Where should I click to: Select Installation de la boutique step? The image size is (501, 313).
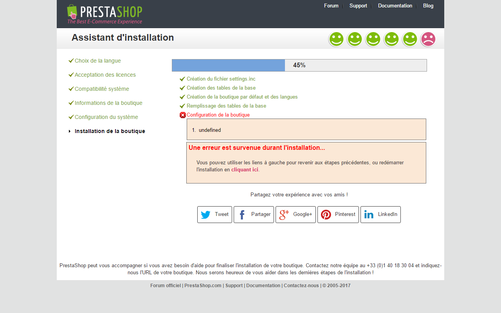click(x=110, y=131)
